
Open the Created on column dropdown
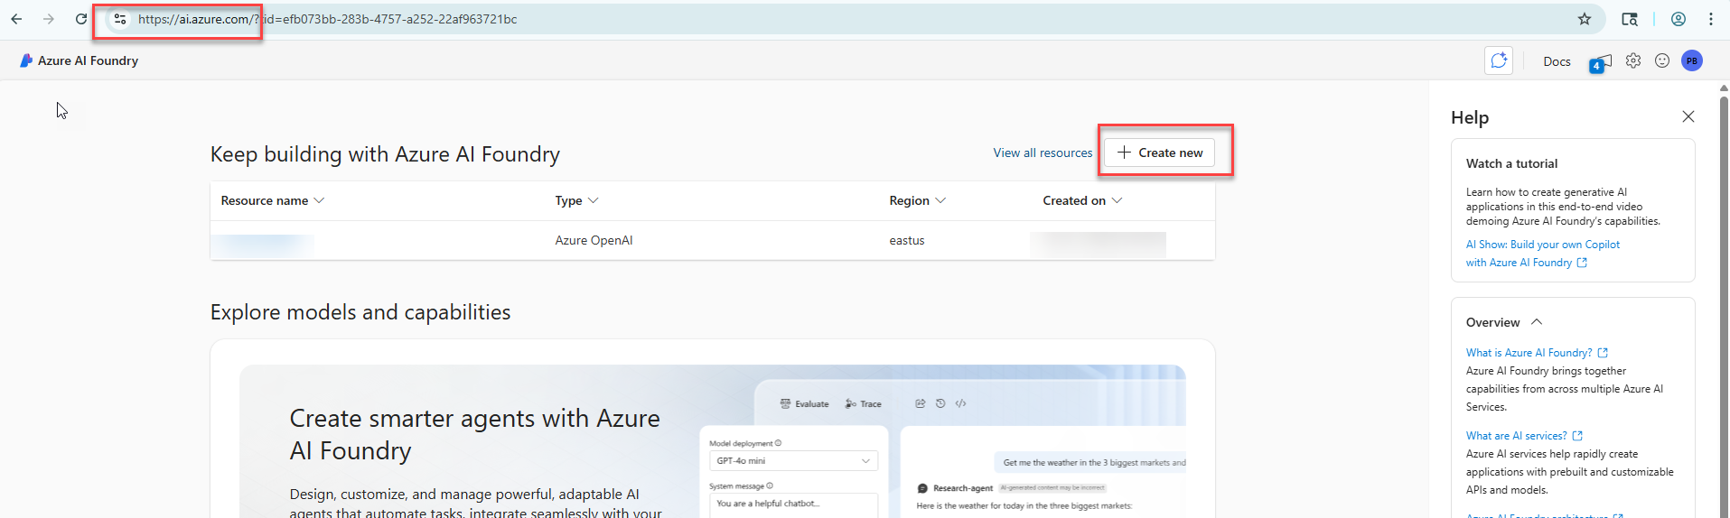coord(1082,200)
